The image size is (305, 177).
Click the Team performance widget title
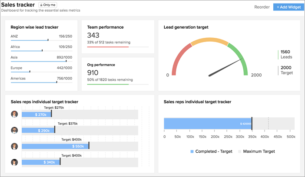pyautogui.click(x=105, y=27)
